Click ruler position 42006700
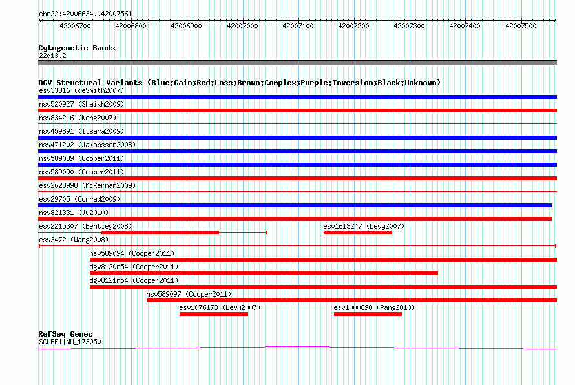Image resolution: width=575 pixels, height=385 pixels. click(x=75, y=26)
